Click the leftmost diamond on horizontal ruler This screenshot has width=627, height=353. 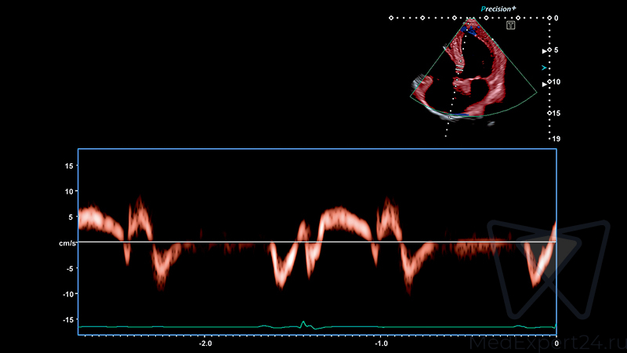pyautogui.click(x=392, y=17)
